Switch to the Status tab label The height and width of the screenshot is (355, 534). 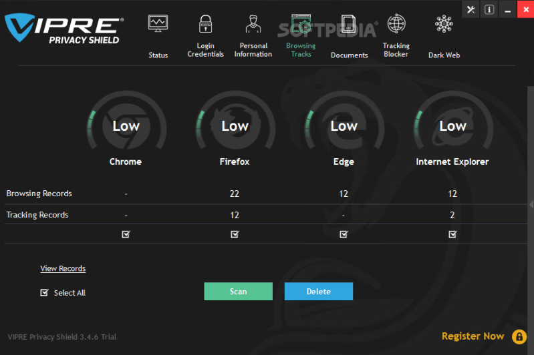point(158,55)
